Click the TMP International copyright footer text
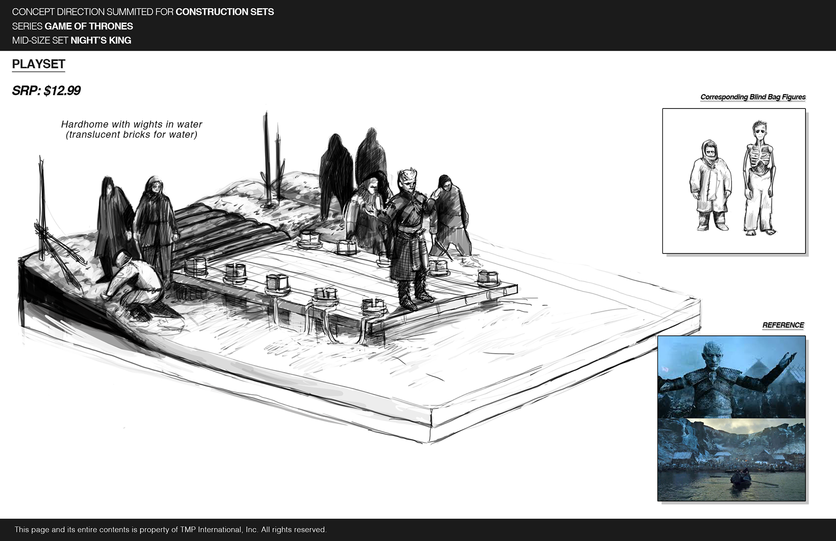Viewport: 836px width, 541px height. pos(170,530)
